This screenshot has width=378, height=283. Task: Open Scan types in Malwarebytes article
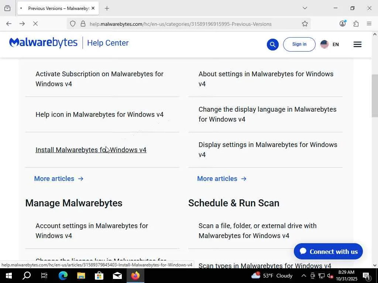click(265, 265)
